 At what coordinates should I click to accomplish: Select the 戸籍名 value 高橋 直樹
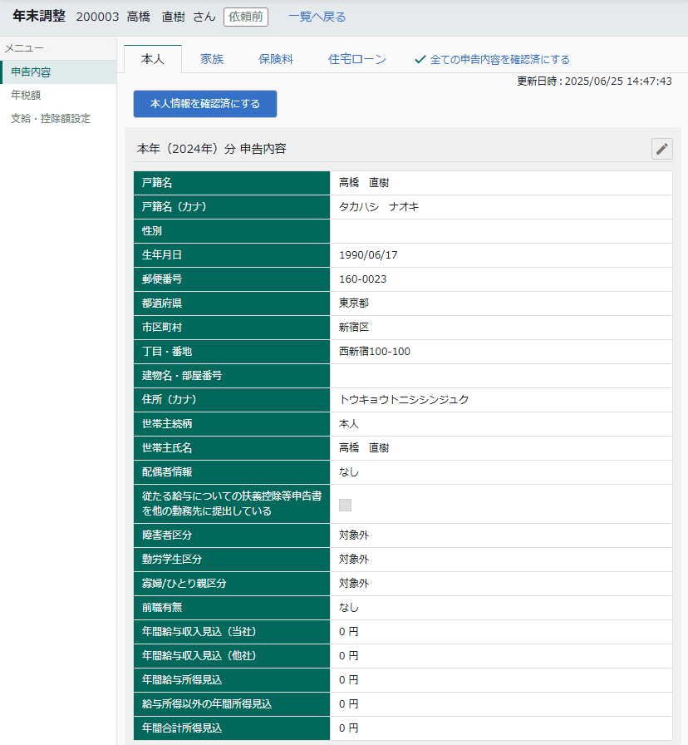364,182
